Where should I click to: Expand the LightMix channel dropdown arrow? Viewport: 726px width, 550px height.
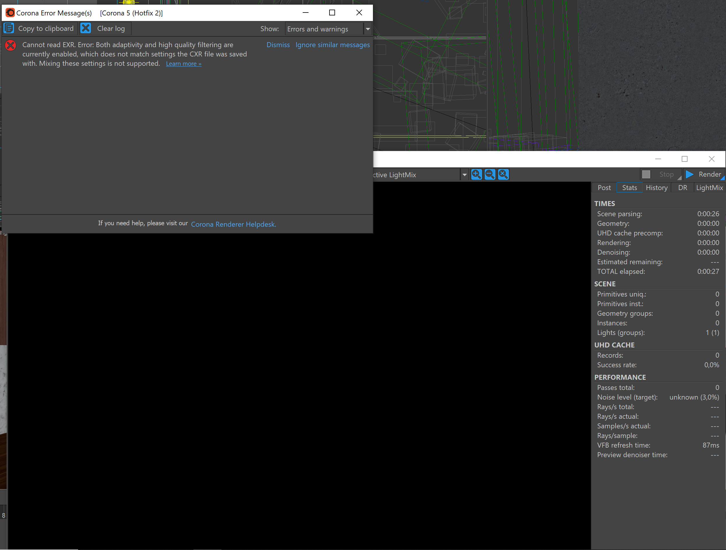[x=464, y=175]
